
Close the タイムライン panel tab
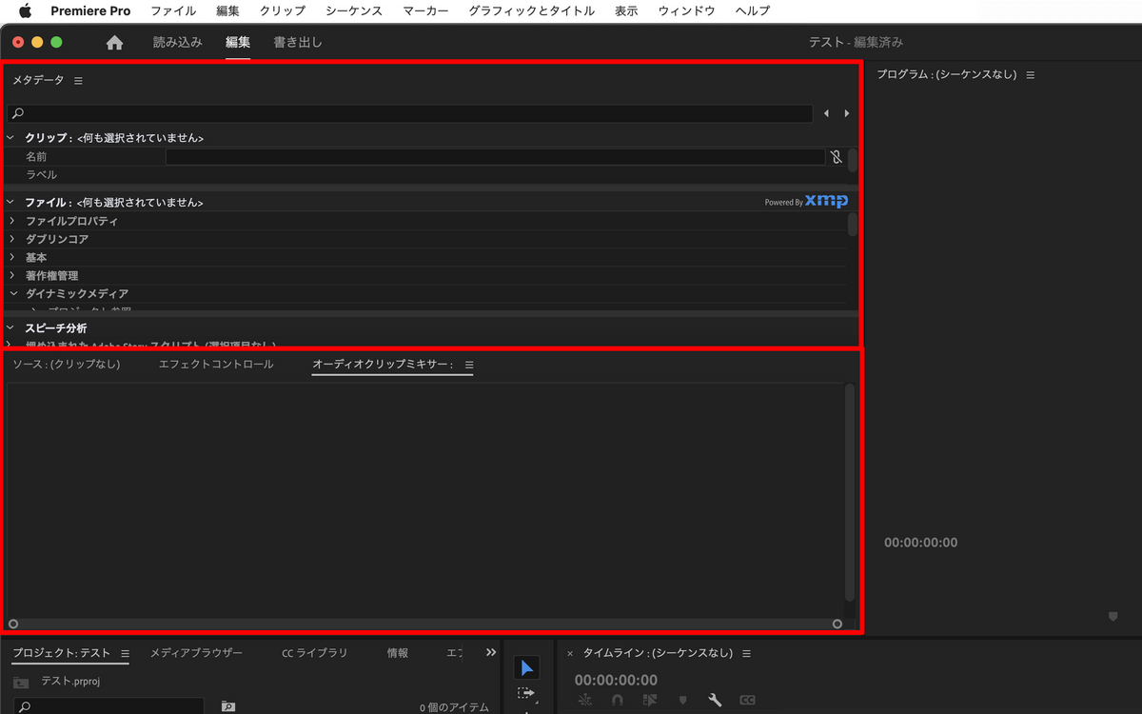click(x=570, y=653)
